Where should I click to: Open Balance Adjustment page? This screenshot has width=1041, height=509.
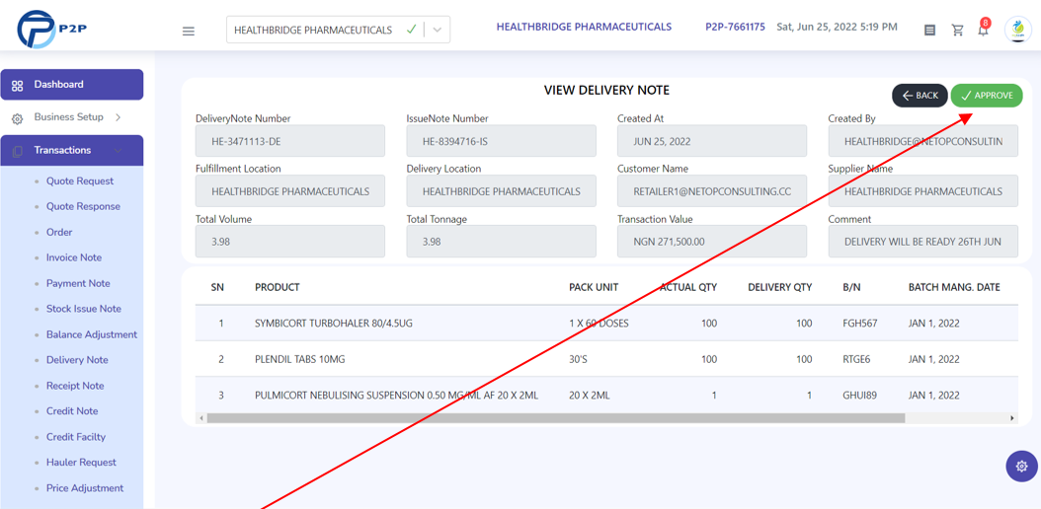(x=92, y=334)
